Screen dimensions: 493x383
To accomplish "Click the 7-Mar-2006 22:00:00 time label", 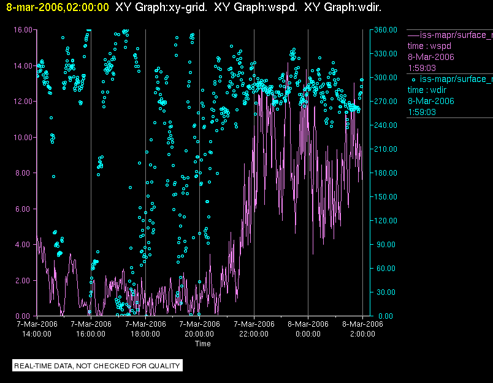I will coord(254,329).
